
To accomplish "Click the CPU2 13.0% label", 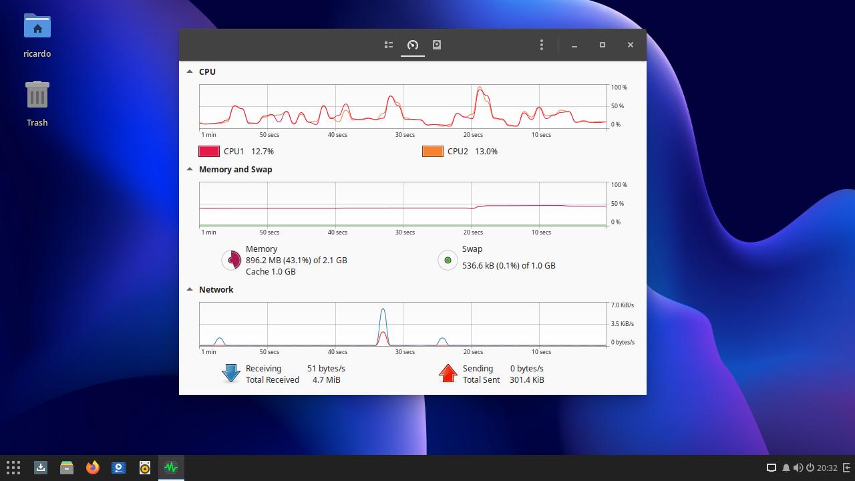I will click(x=472, y=152).
